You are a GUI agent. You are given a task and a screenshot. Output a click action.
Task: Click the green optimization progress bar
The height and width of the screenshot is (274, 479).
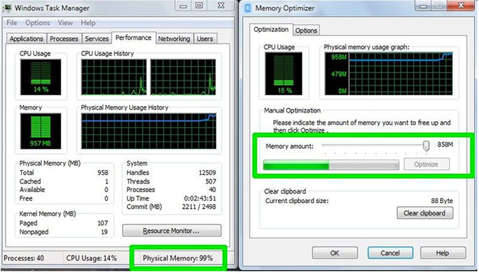coord(331,164)
